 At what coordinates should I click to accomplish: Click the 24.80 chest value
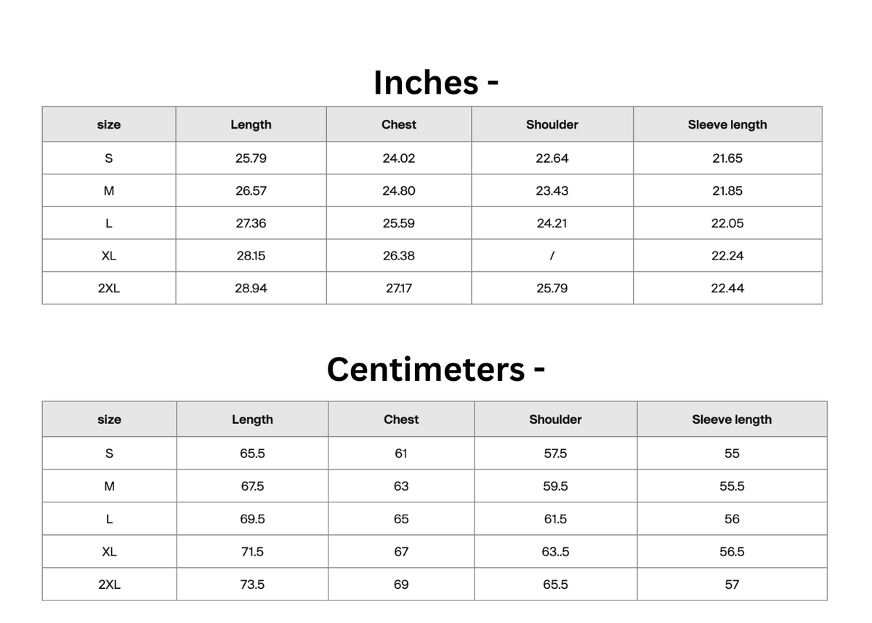point(399,190)
